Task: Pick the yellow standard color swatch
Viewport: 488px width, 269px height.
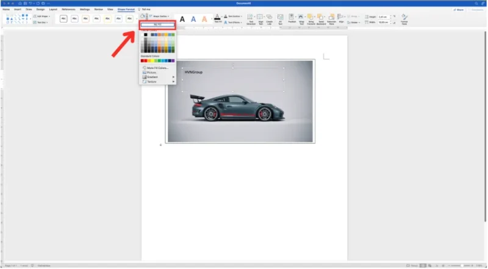Action: [x=152, y=61]
